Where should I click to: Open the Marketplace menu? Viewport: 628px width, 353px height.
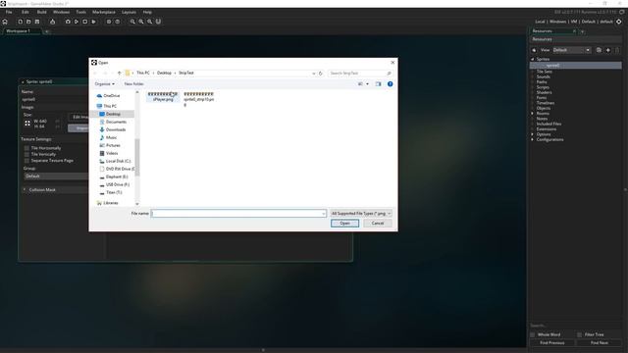(x=104, y=12)
